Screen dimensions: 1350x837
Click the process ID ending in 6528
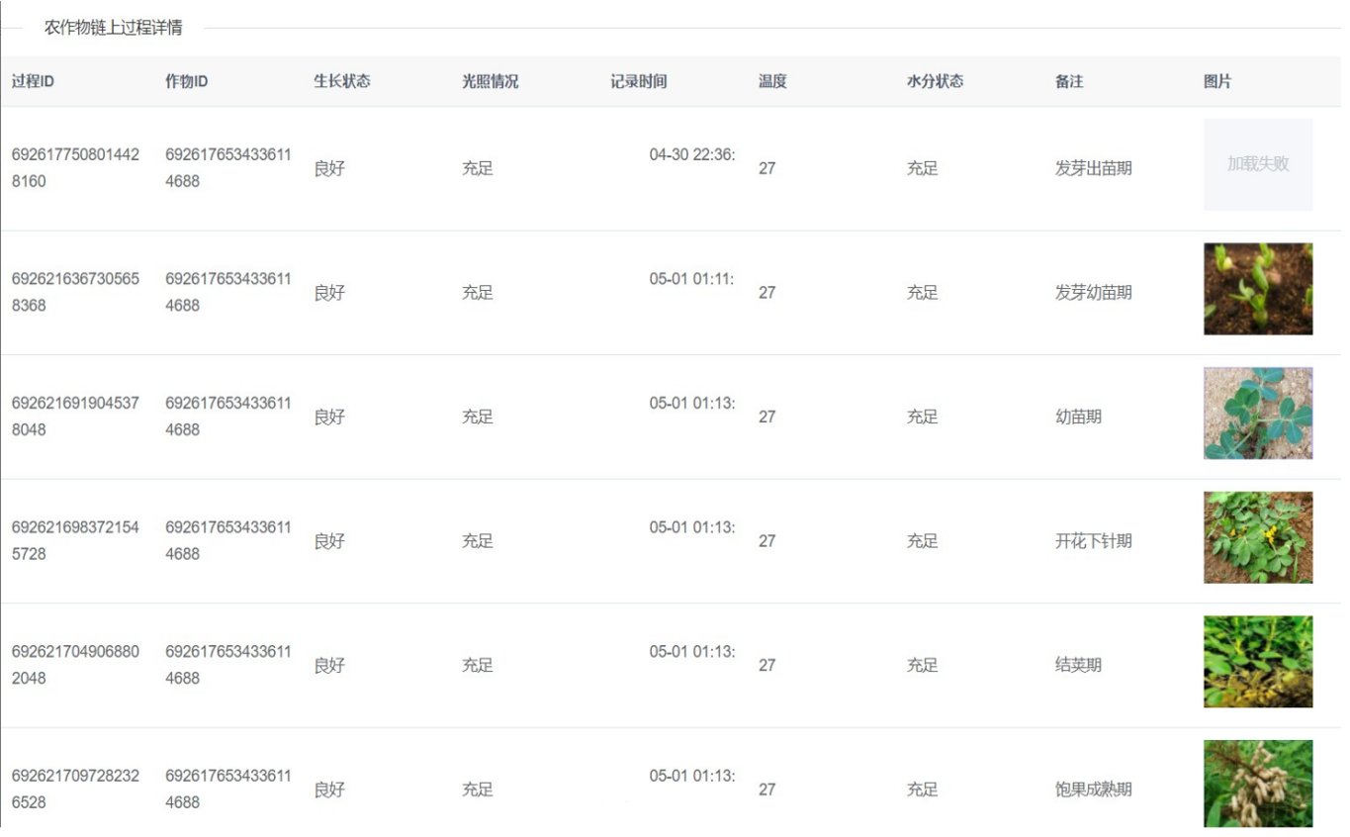click(75, 789)
